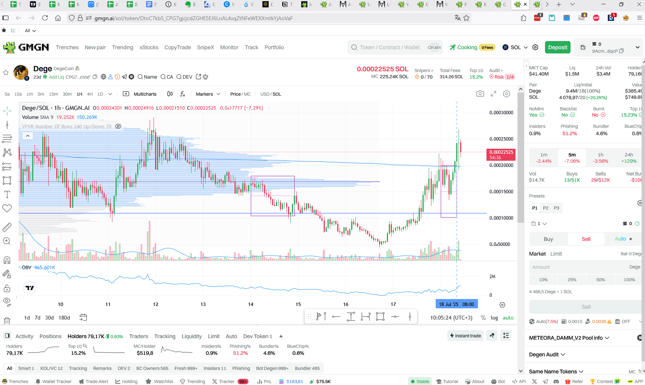Toggle hide all drawings eye tool
This screenshot has height=385, width=645.
[x=7, y=302]
